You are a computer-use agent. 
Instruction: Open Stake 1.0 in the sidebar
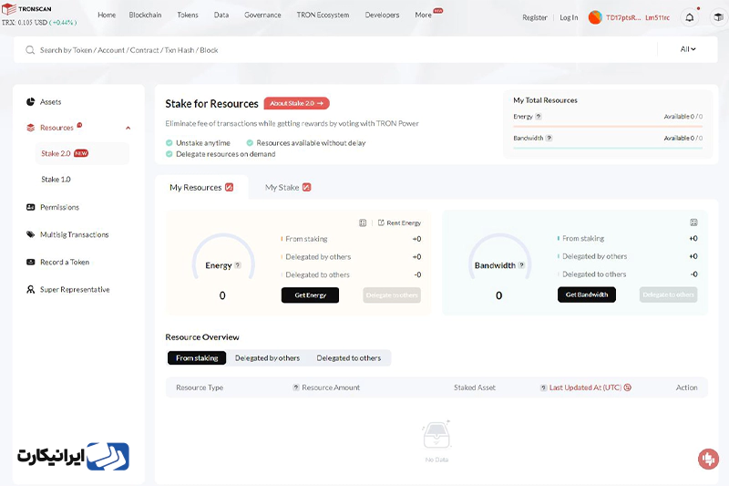(x=56, y=179)
